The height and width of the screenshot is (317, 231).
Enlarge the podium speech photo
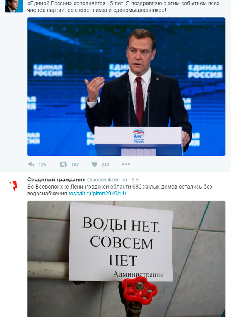[126, 87]
